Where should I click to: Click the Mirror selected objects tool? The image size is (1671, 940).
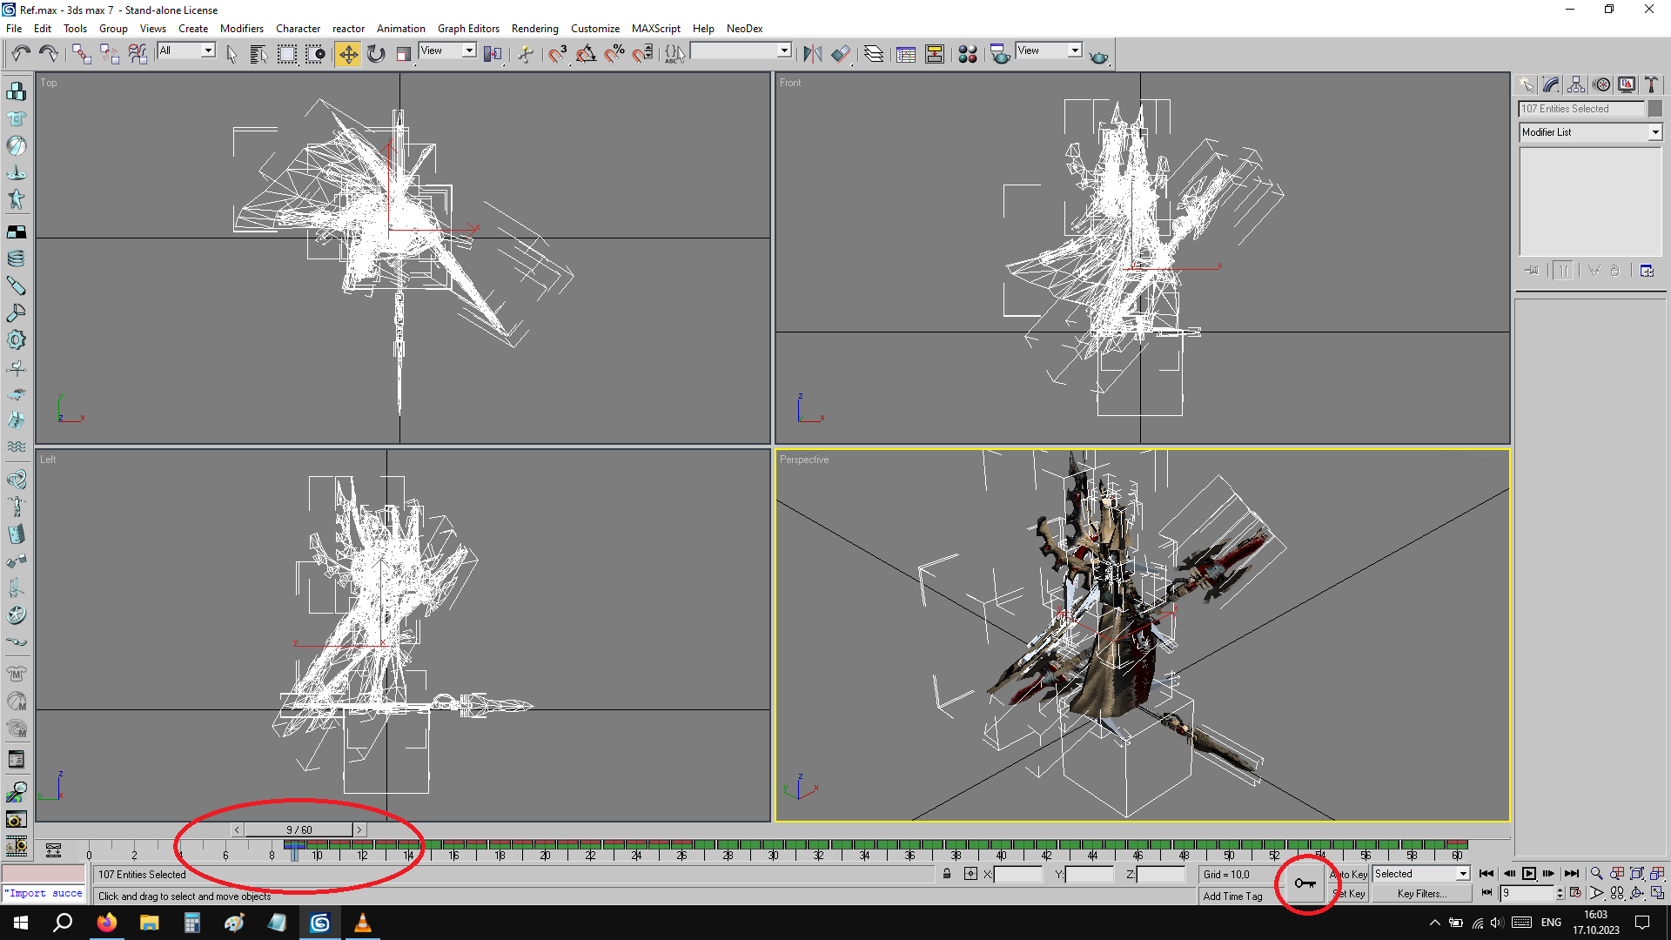coord(812,54)
